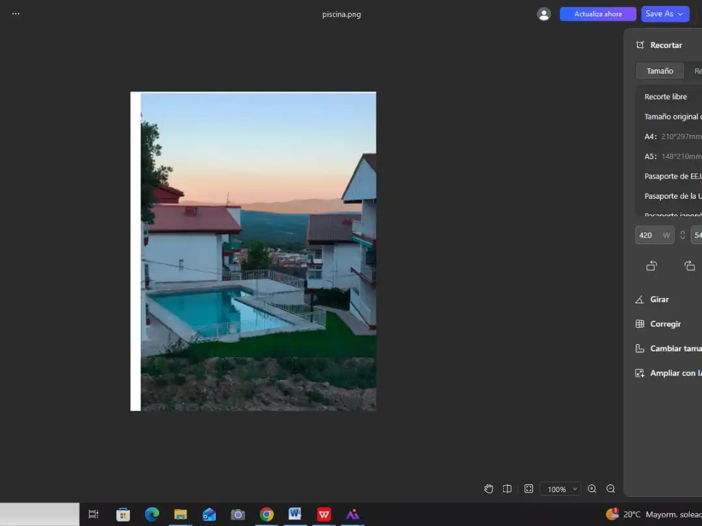
Task: Open the Recortar crop section
Action: [x=660, y=45]
